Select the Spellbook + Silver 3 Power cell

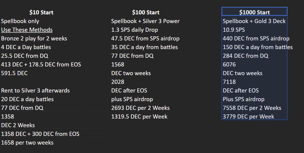pos(145,21)
